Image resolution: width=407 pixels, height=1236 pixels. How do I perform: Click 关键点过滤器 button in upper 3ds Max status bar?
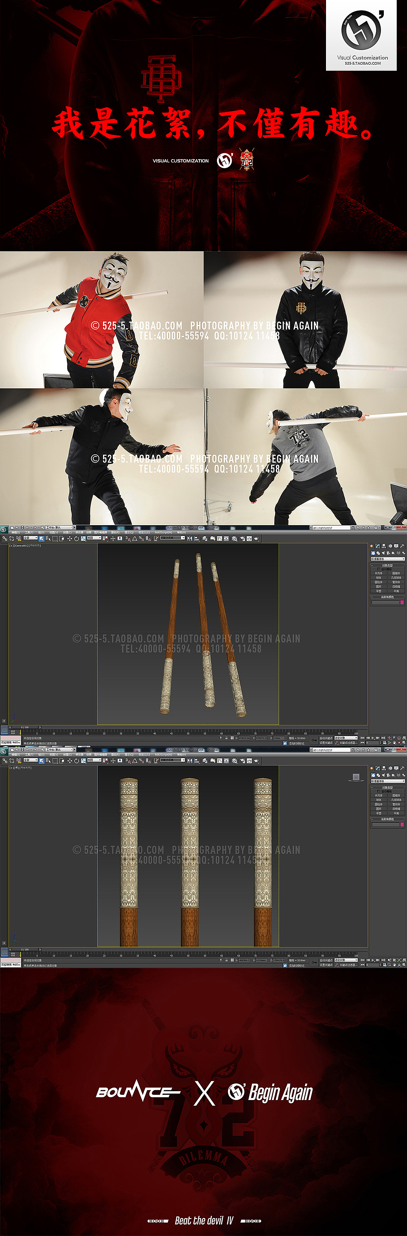point(348,743)
